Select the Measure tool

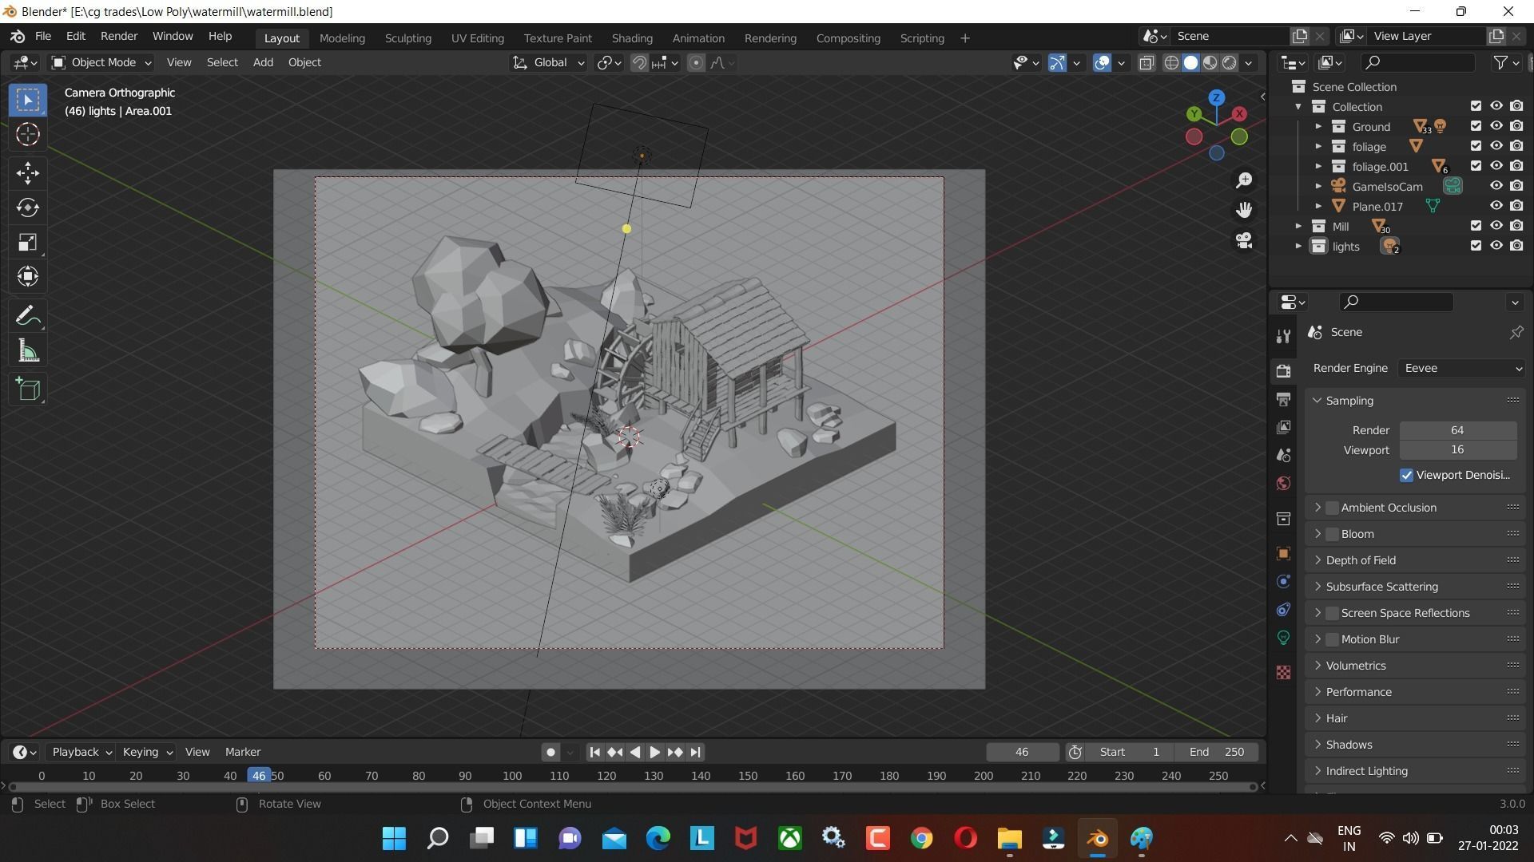point(28,352)
